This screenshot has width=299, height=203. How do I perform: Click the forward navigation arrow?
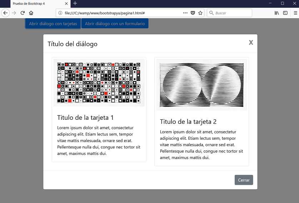point(14,13)
